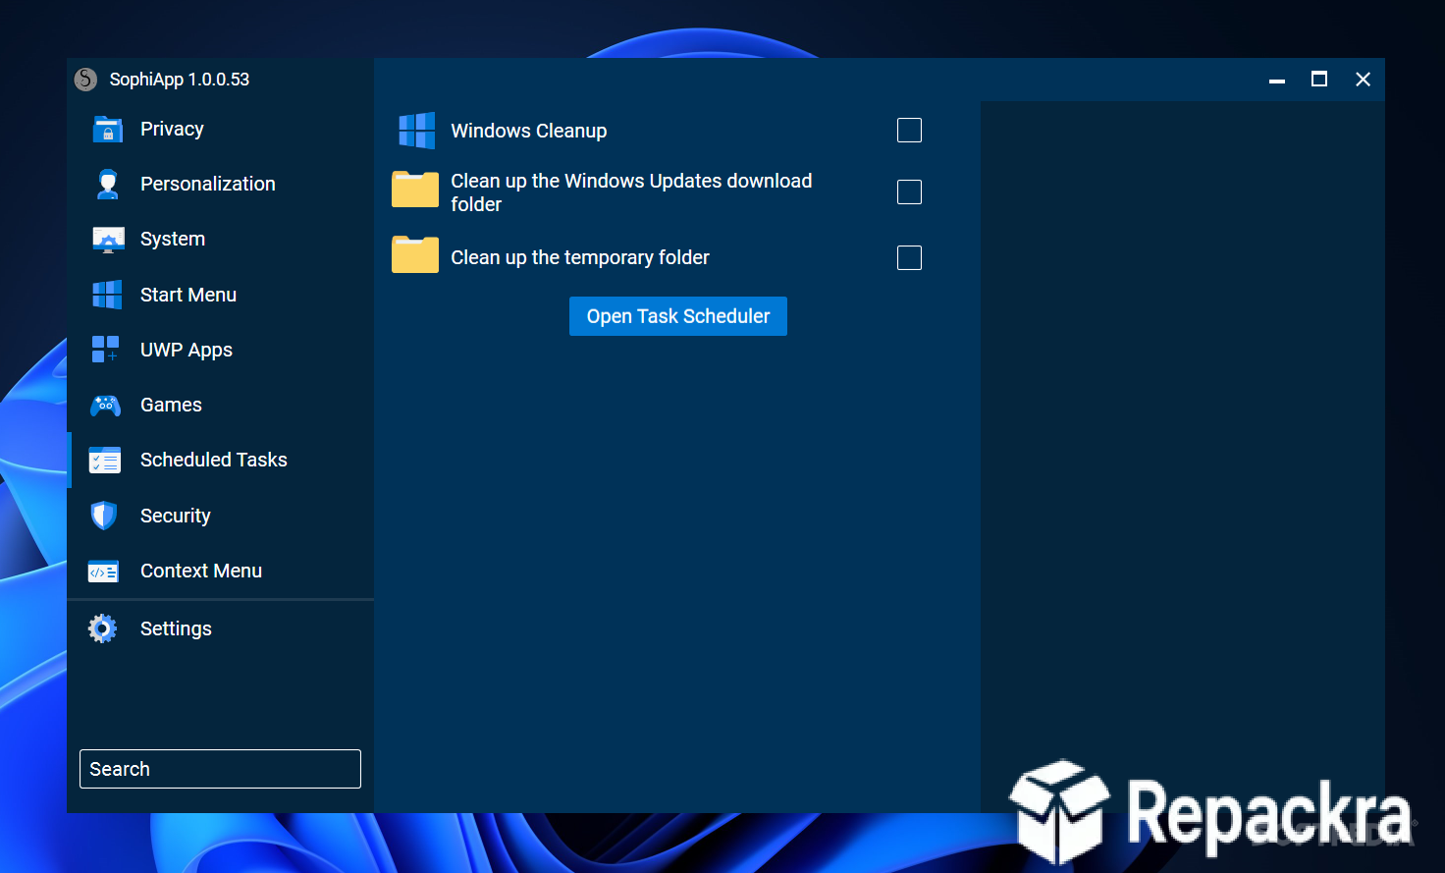Image resolution: width=1445 pixels, height=873 pixels.
Task: Click the SophiApp logo in title bar
Action: [x=86, y=79]
